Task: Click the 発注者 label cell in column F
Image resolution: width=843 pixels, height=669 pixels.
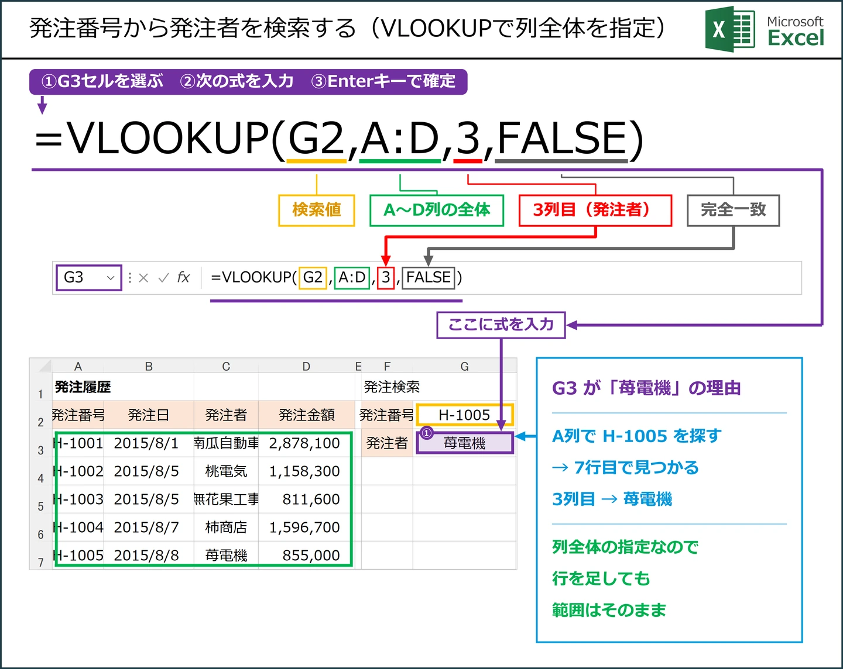Action: point(387,443)
